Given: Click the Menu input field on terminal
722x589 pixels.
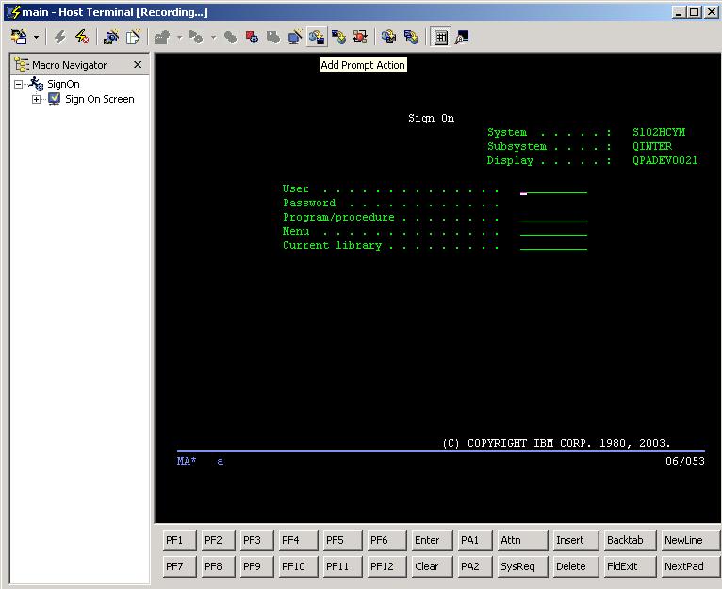Looking at the screenshot, I should tap(553, 231).
